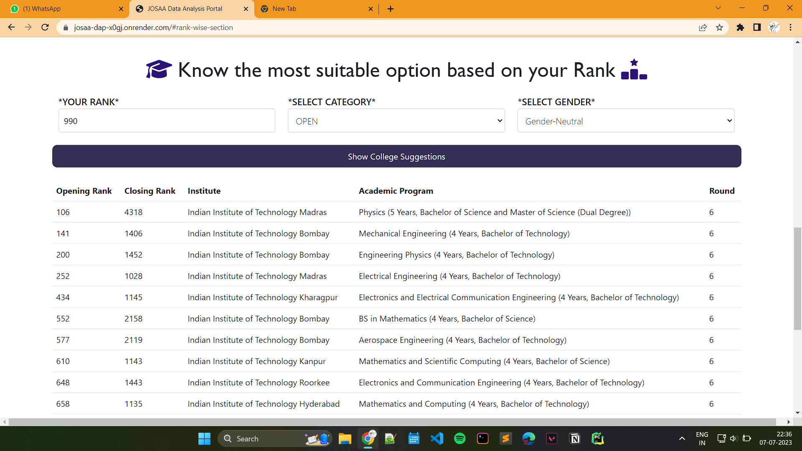
Task: Click the share page icon
Action: tap(703, 28)
